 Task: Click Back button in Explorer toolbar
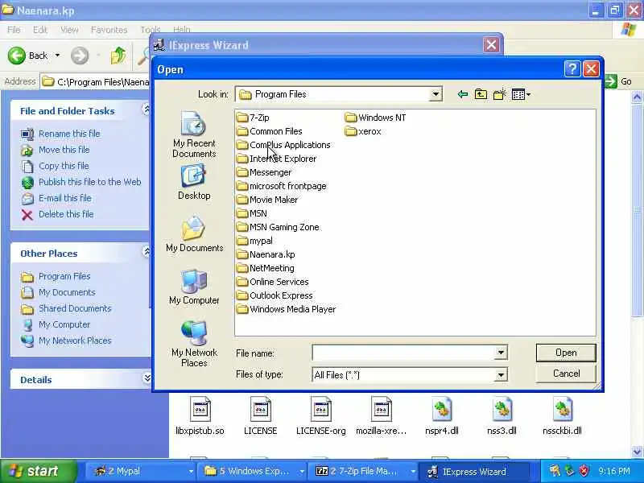28,56
